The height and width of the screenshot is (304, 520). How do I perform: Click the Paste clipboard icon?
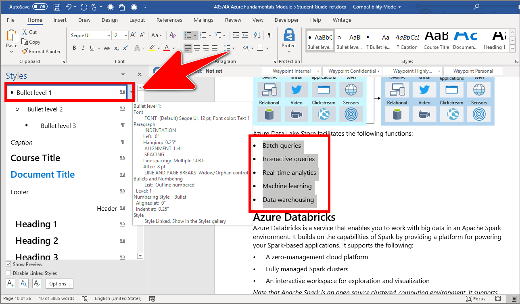point(12,36)
